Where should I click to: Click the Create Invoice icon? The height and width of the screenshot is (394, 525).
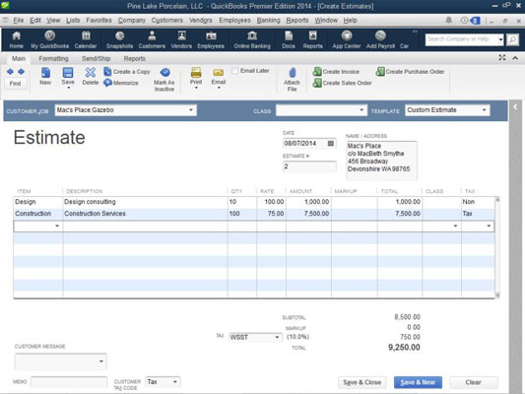coord(317,71)
